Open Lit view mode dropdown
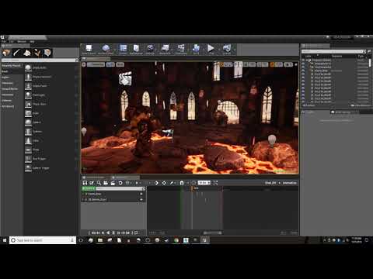The width and height of the screenshot is (373, 279). 110,64
